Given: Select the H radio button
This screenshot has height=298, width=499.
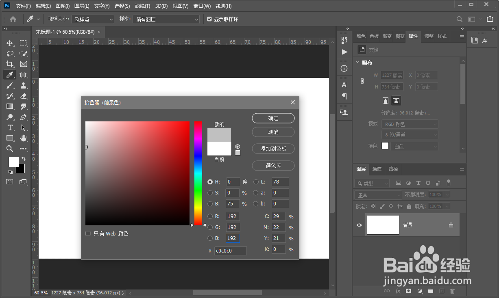Looking at the screenshot, I should click(x=210, y=182).
